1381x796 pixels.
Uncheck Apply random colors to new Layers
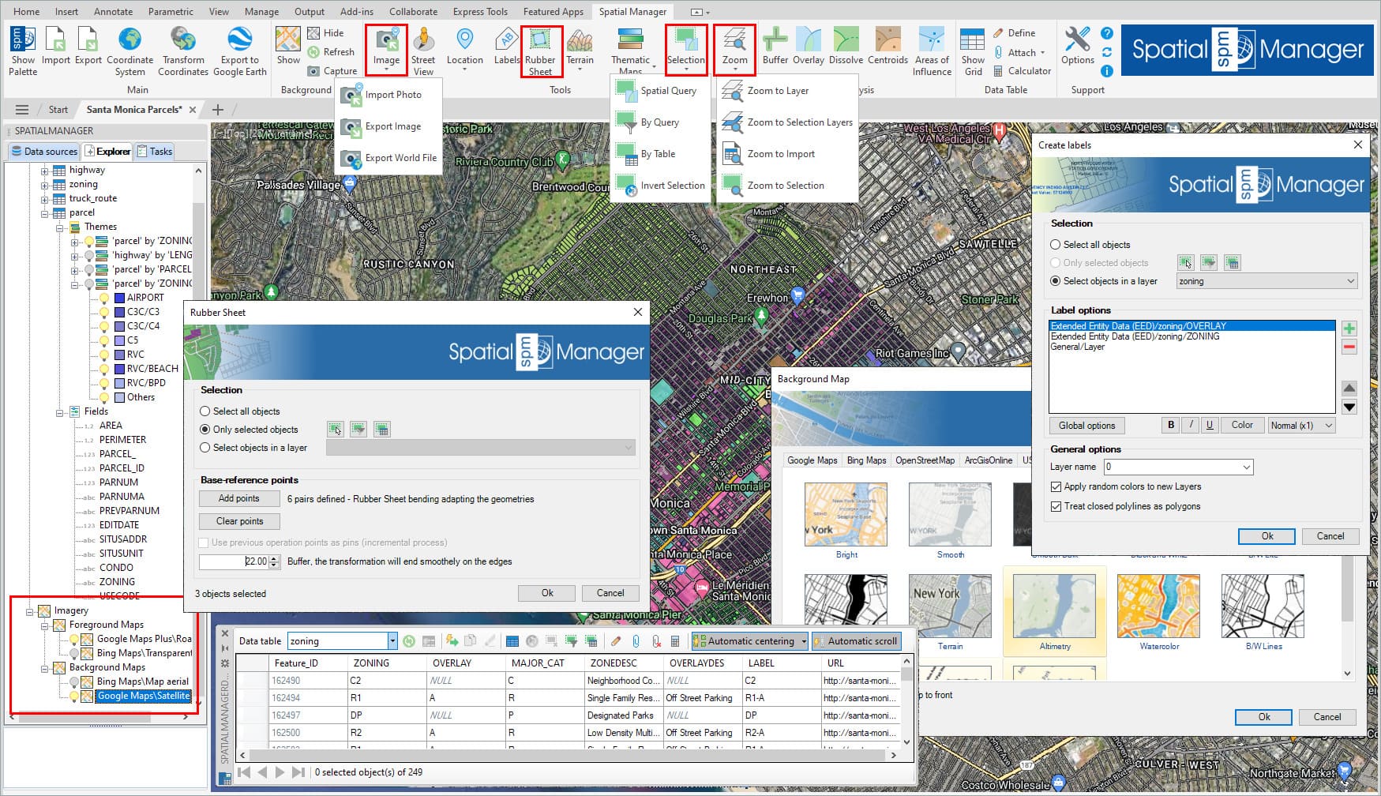coord(1056,486)
